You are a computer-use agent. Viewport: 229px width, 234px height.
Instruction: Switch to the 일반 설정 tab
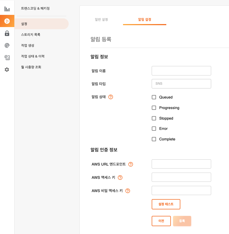[x=101, y=19]
